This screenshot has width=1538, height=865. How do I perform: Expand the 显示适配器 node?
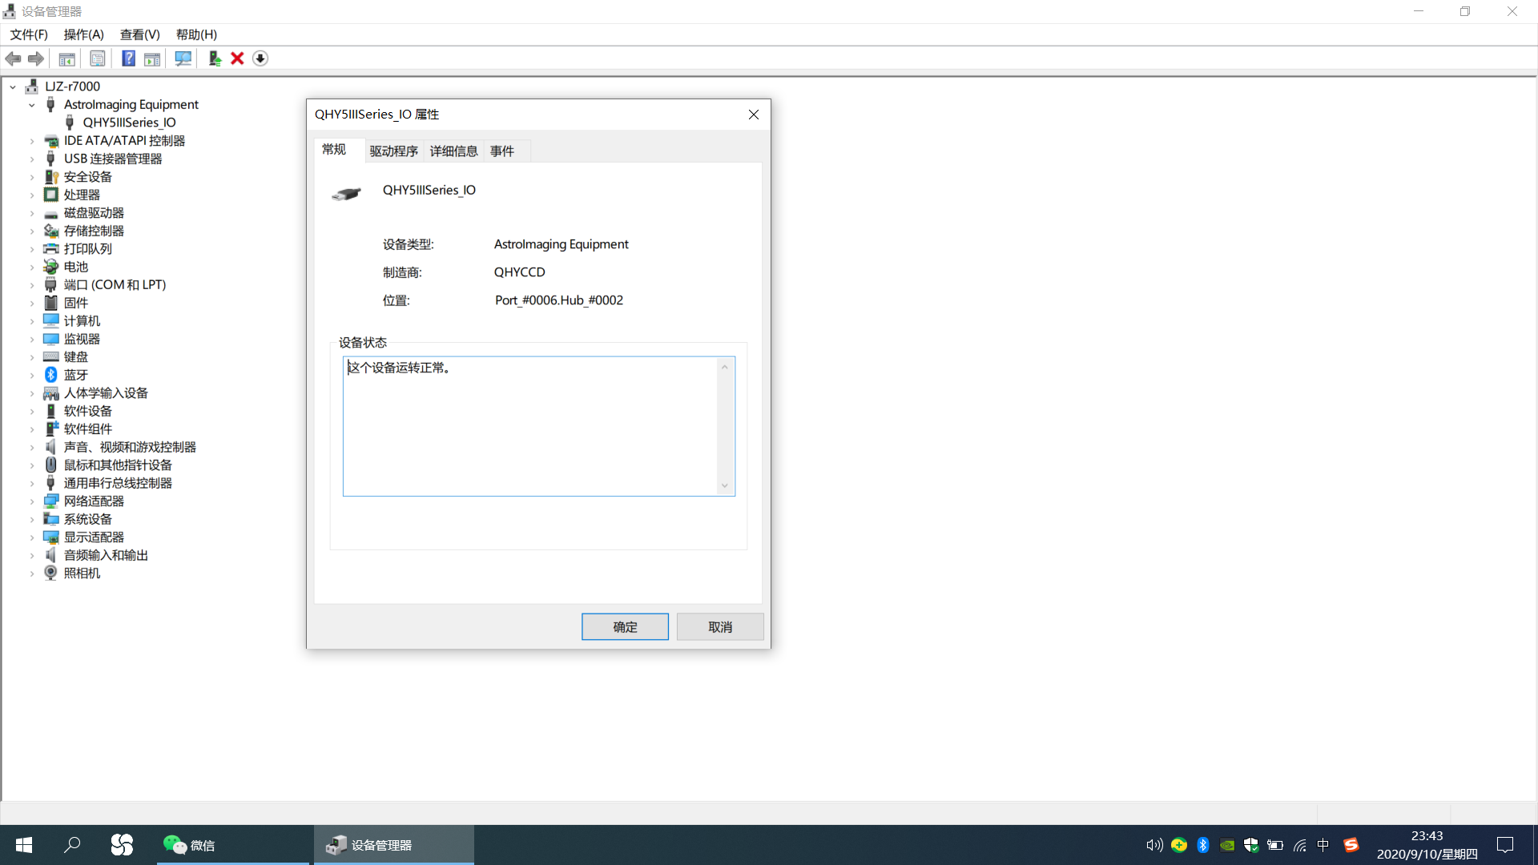click(x=32, y=537)
